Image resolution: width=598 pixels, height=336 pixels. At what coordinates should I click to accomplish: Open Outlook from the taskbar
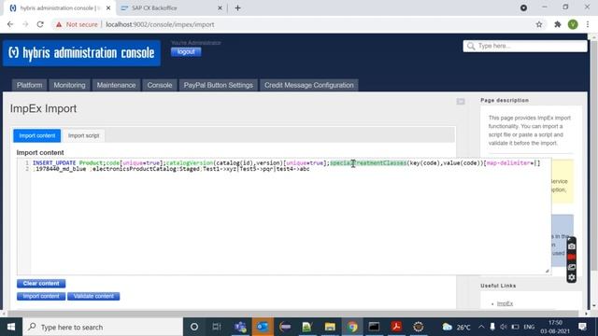pos(263,327)
